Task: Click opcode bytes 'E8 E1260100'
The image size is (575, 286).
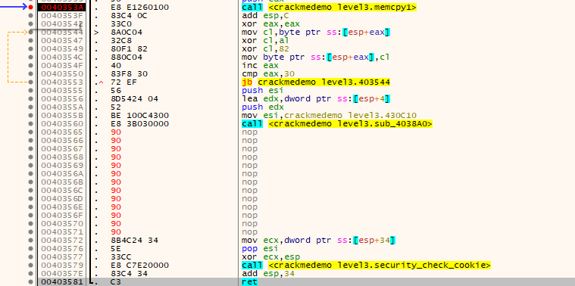Action: [x=139, y=7]
